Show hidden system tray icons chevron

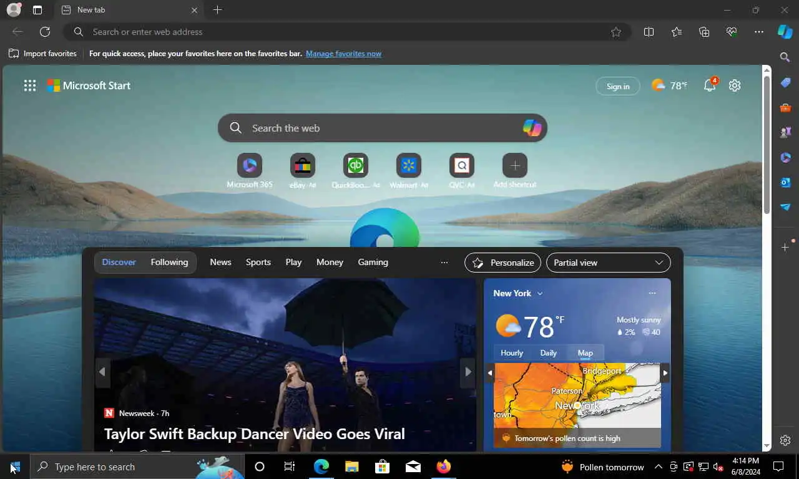(x=658, y=467)
